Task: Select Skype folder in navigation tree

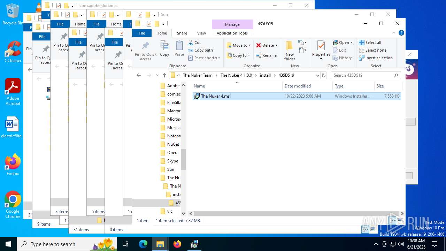Action: click(x=170, y=161)
